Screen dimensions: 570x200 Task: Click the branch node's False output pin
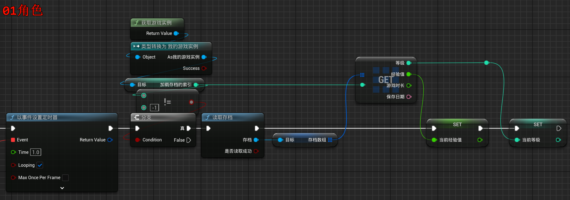click(x=189, y=140)
